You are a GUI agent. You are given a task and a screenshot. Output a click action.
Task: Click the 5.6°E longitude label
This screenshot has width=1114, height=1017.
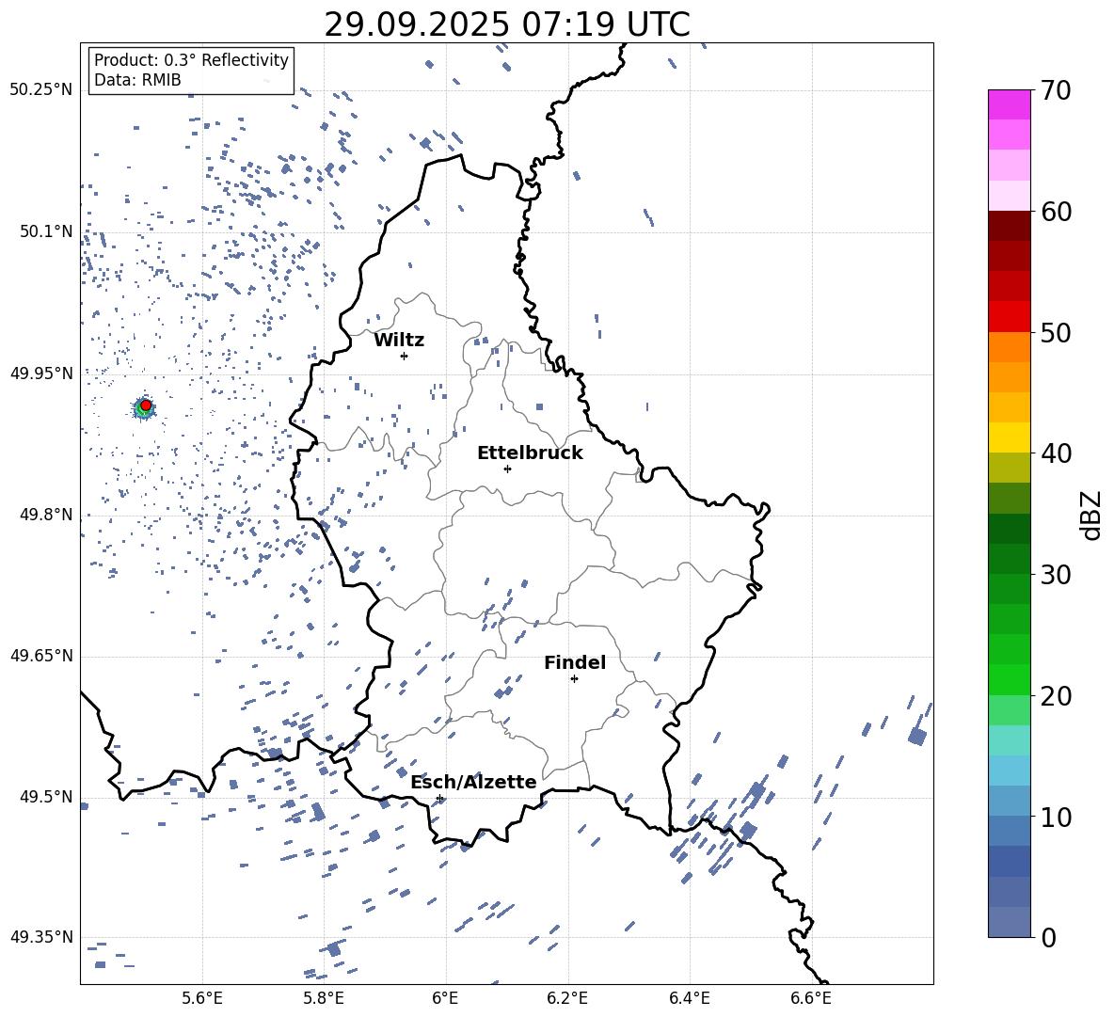point(202,998)
